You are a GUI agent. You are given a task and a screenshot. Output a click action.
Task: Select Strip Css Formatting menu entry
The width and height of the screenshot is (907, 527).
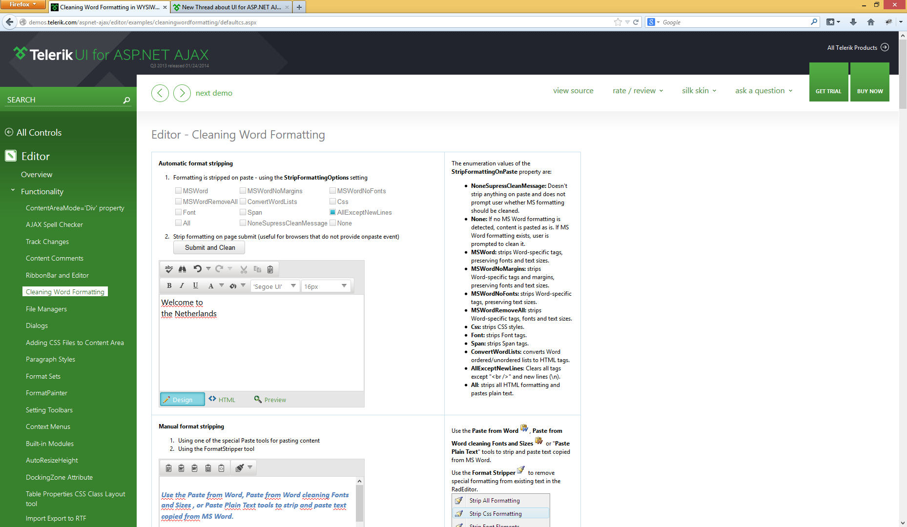pos(501,513)
